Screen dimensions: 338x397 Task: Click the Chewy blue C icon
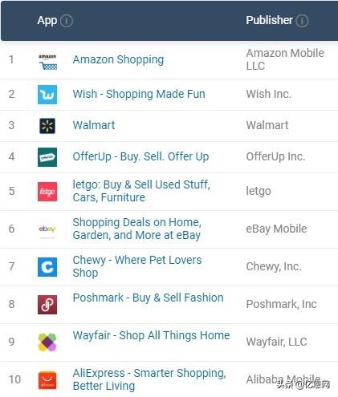[47, 267]
